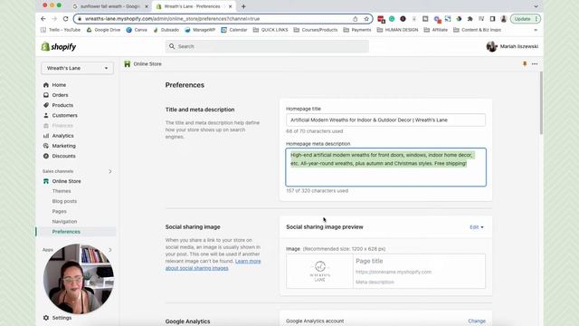This screenshot has height=326, width=579.
Task: Expand the Affiliate bookmark folder
Action: tap(436, 30)
